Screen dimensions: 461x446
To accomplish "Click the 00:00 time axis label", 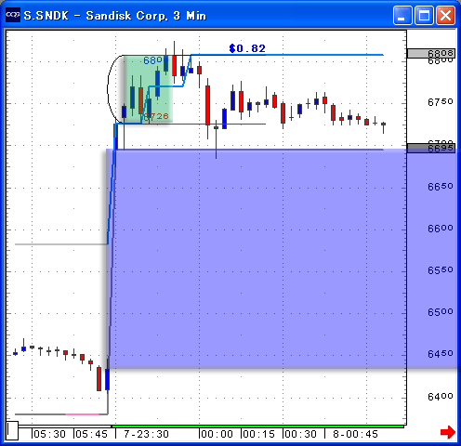I will pos(217,434).
